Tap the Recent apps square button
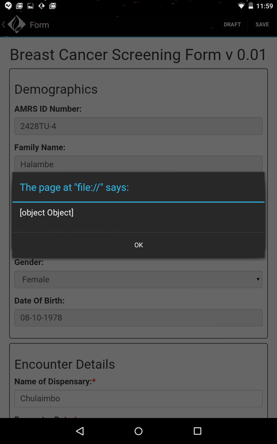 tap(197, 431)
